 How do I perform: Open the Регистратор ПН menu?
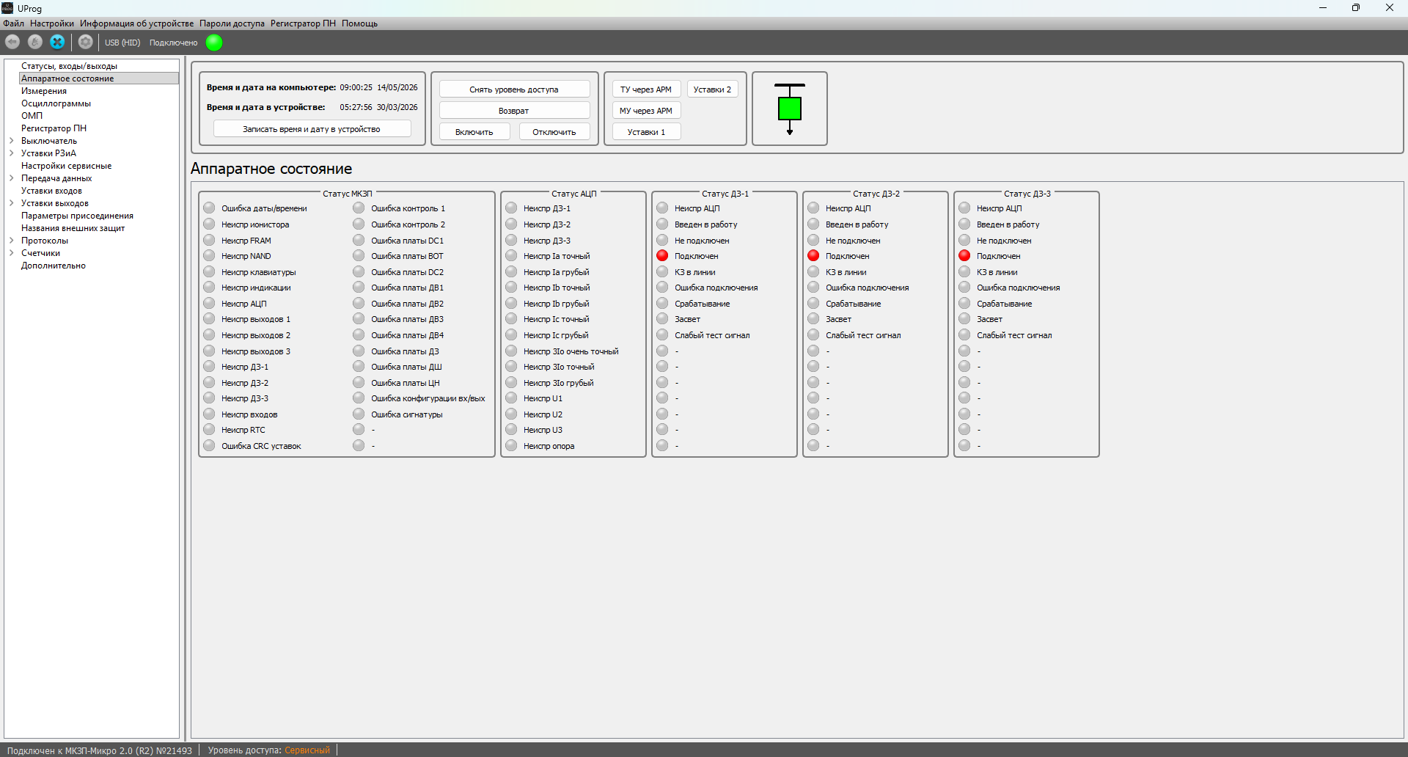click(x=303, y=23)
